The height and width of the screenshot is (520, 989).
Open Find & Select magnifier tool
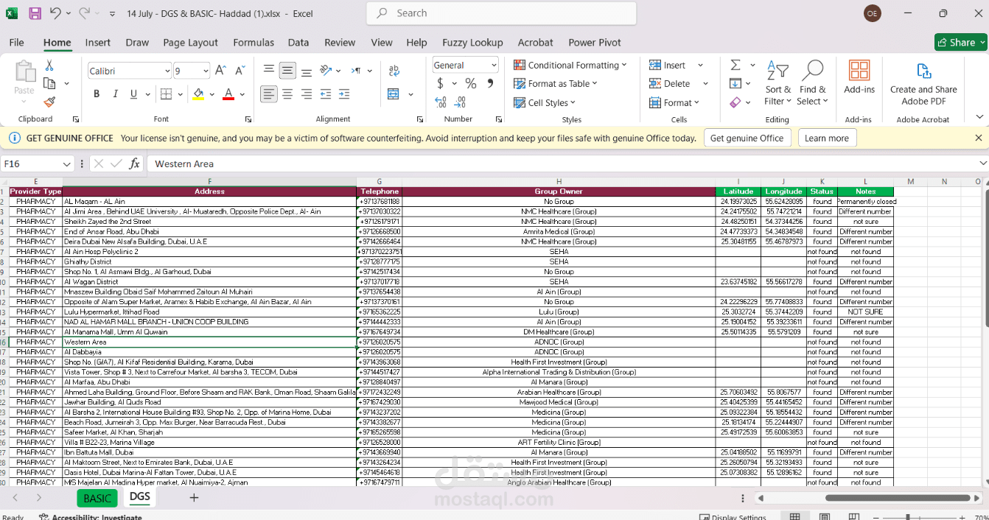click(x=812, y=83)
